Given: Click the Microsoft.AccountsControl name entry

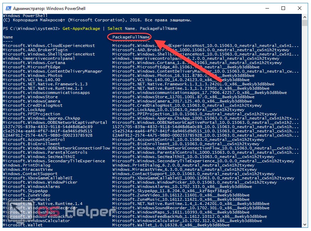Looking at the screenshot, I should tap(34, 140).
